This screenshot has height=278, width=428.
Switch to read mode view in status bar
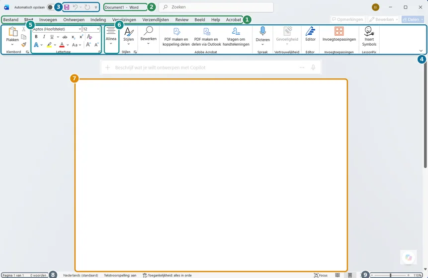(x=338, y=275)
